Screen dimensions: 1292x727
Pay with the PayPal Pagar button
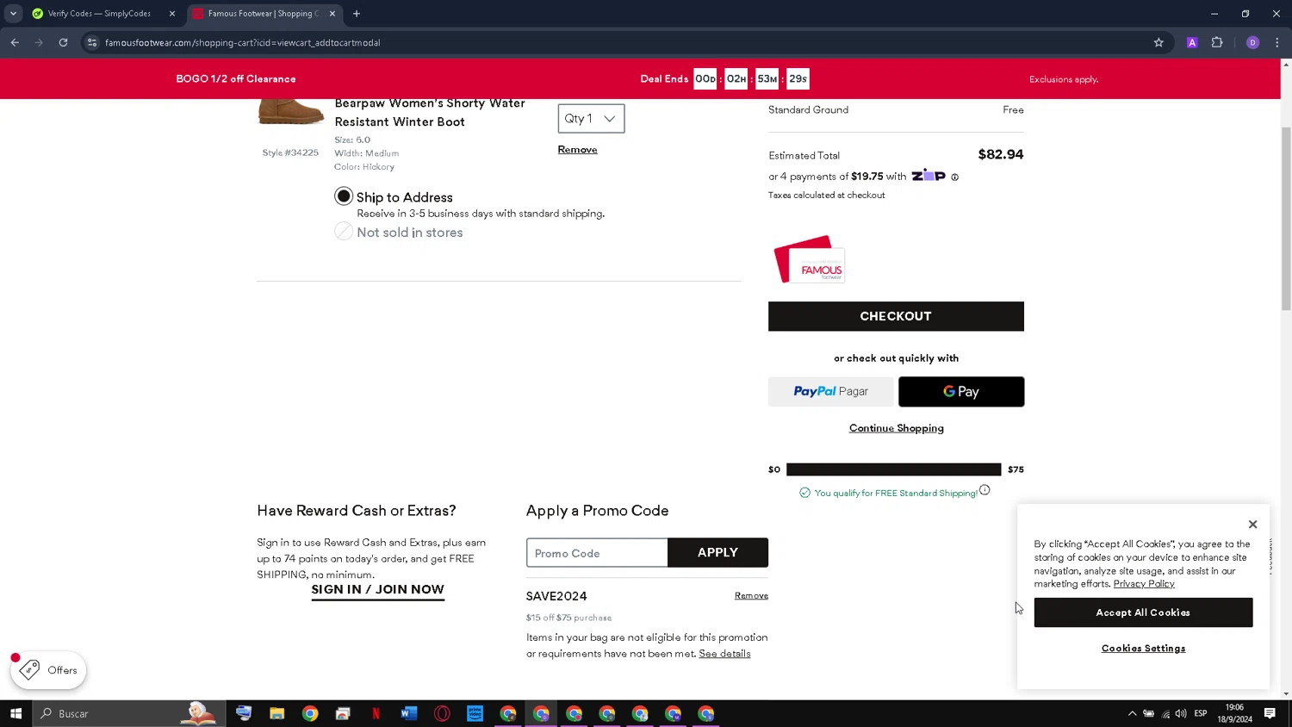[830, 391]
